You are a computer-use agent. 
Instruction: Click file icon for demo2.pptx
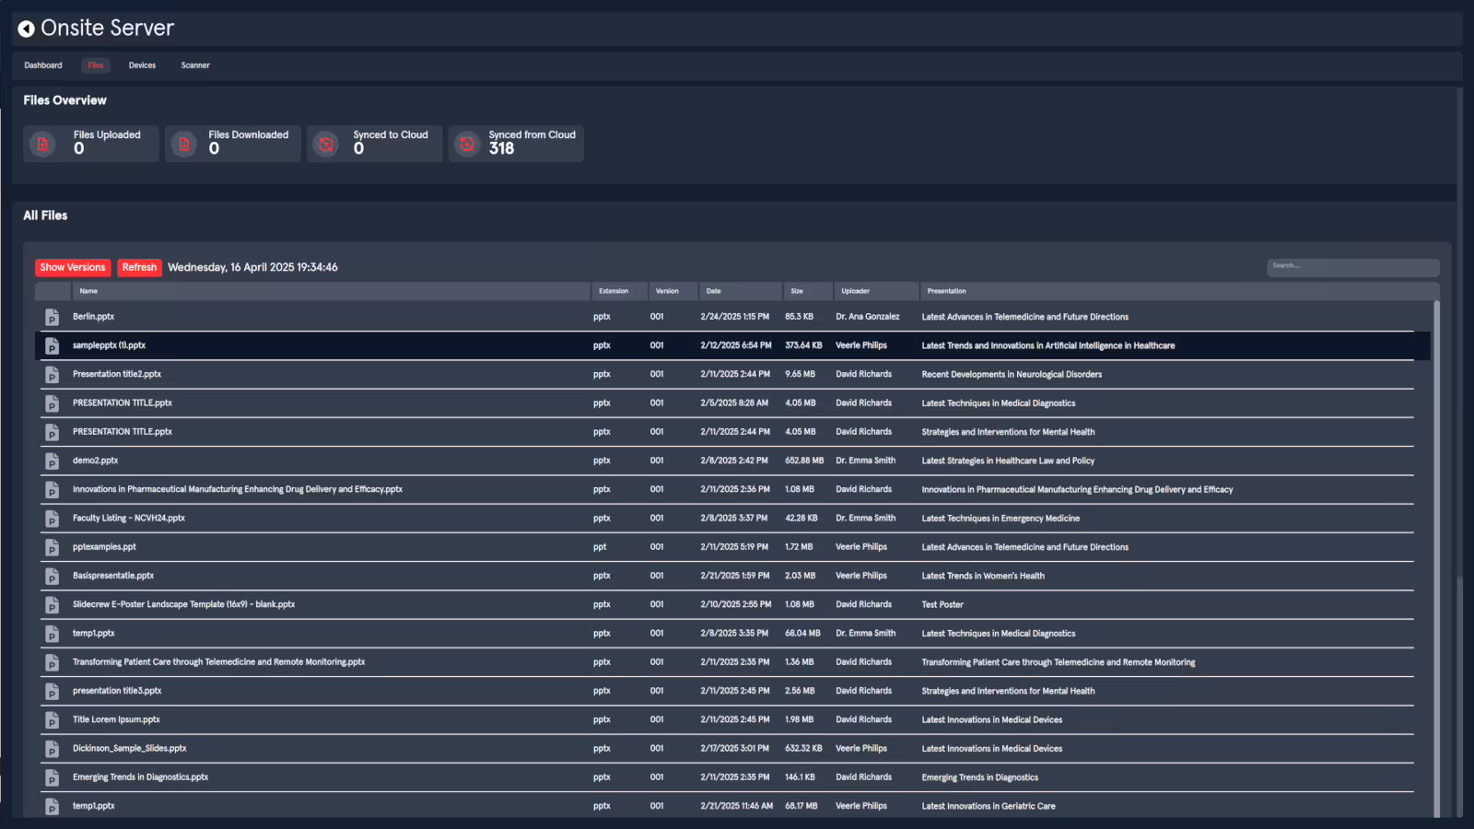pyautogui.click(x=53, y=461)
